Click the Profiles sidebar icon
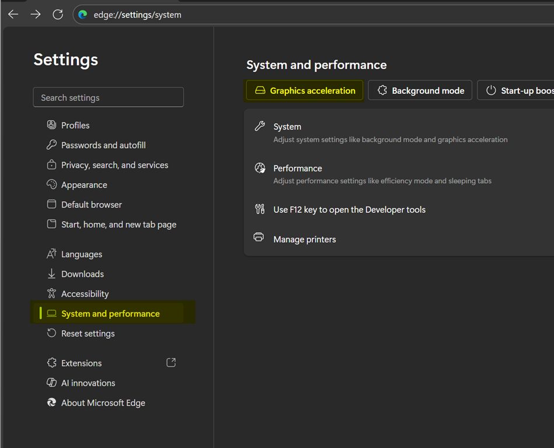 [51, 125]
